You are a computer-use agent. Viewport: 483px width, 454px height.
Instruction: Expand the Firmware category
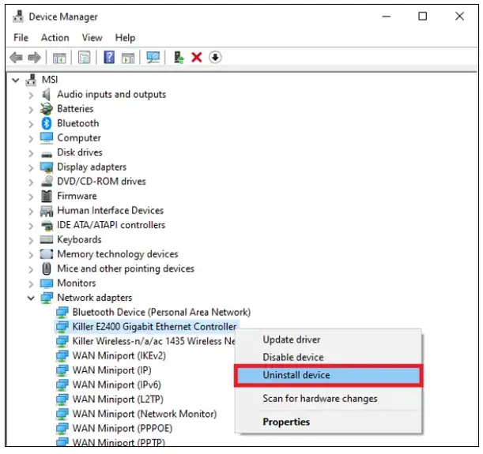click(x=31, y=197)
